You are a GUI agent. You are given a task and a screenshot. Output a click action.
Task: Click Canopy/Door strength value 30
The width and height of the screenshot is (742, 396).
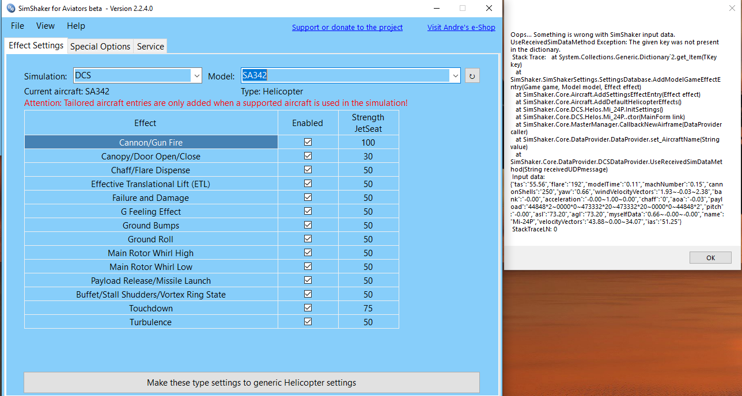368,156
